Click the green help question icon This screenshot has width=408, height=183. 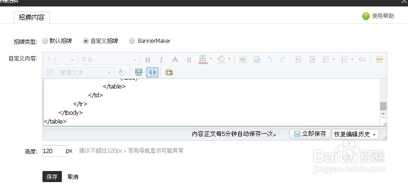366,16
